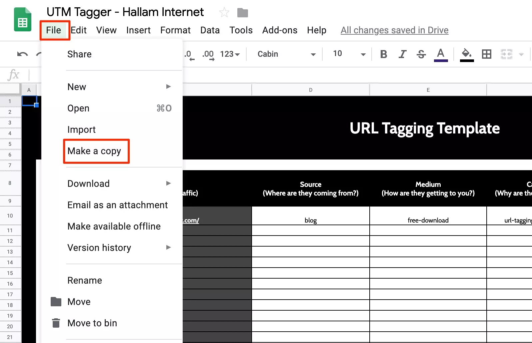
Task: Open the Help menu
Action: 317,30
